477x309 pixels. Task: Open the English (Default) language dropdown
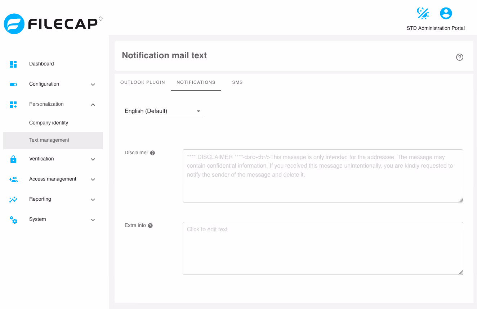(164, 111)
